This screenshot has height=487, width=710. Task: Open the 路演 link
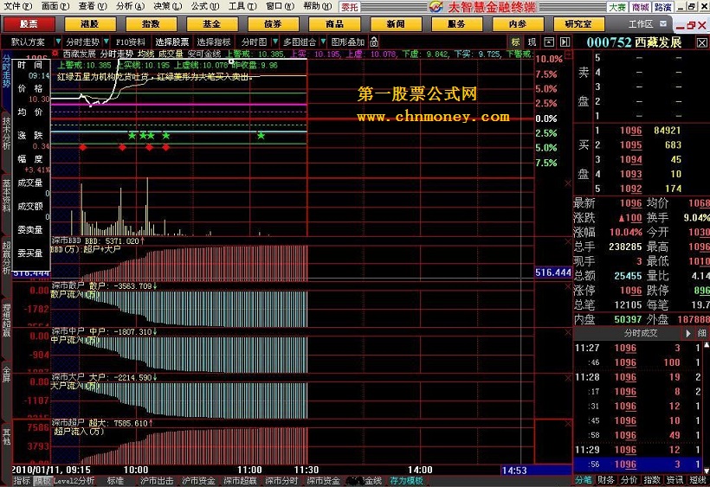[x=663, y=7]
